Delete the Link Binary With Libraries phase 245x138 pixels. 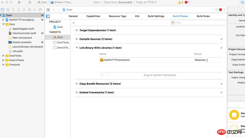coord(221,48)
